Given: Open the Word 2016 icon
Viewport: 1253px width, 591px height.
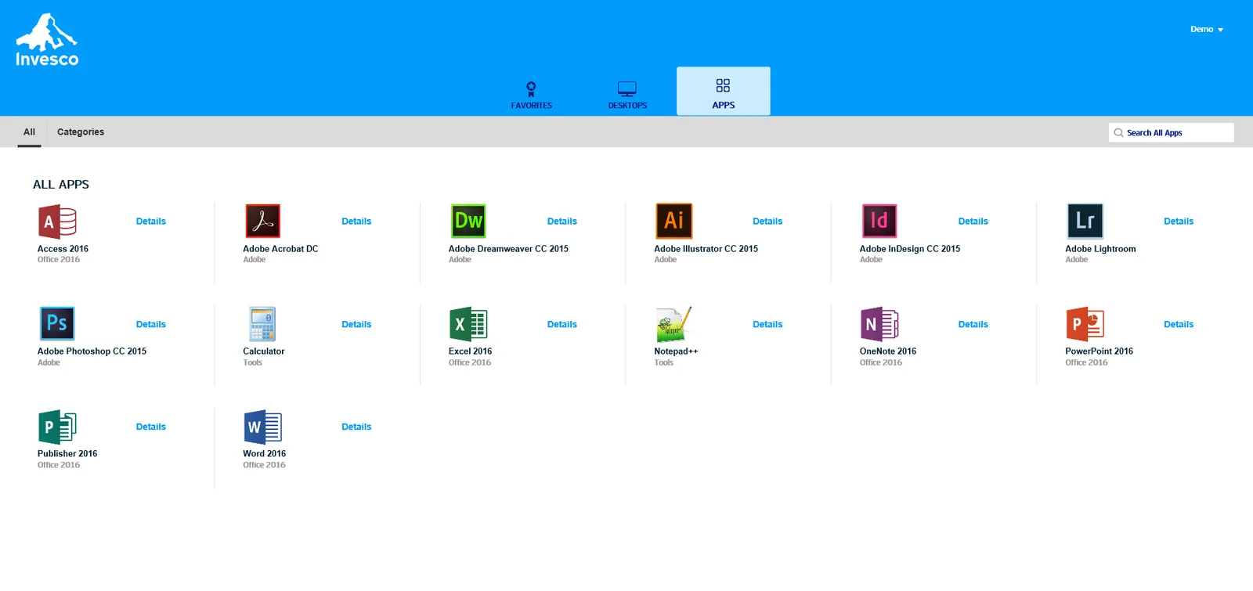Looking at the screenshot, I should tap(263, 427).
